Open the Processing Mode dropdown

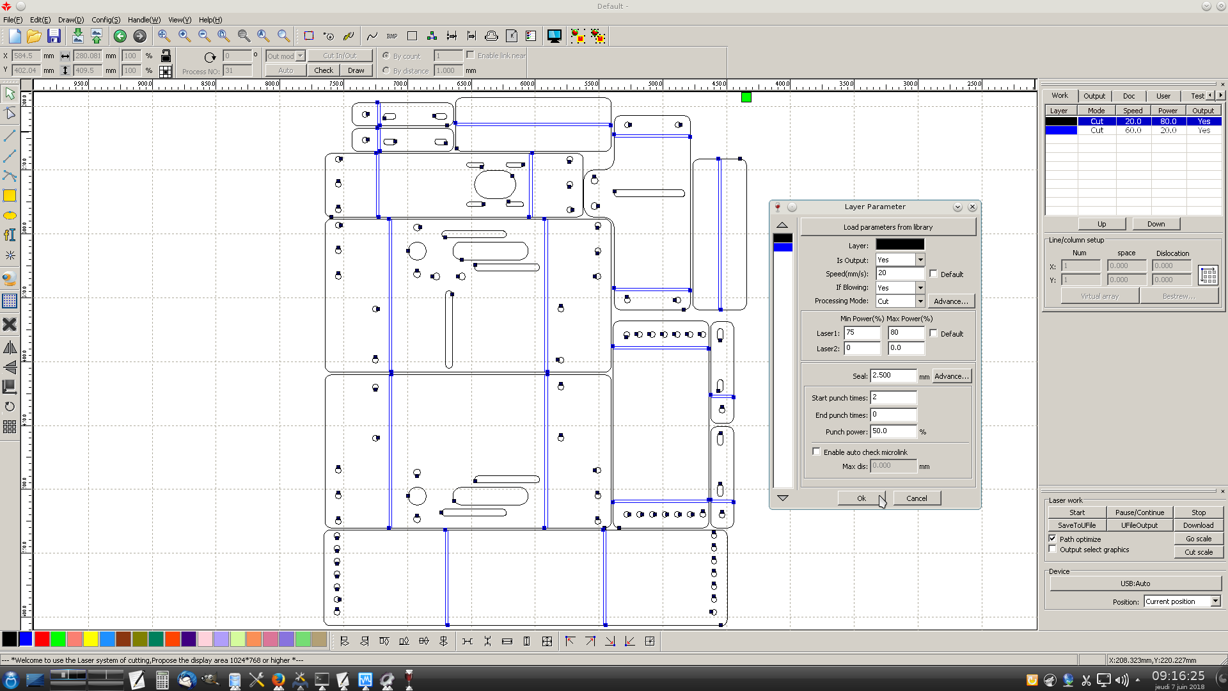click(920, 301)
